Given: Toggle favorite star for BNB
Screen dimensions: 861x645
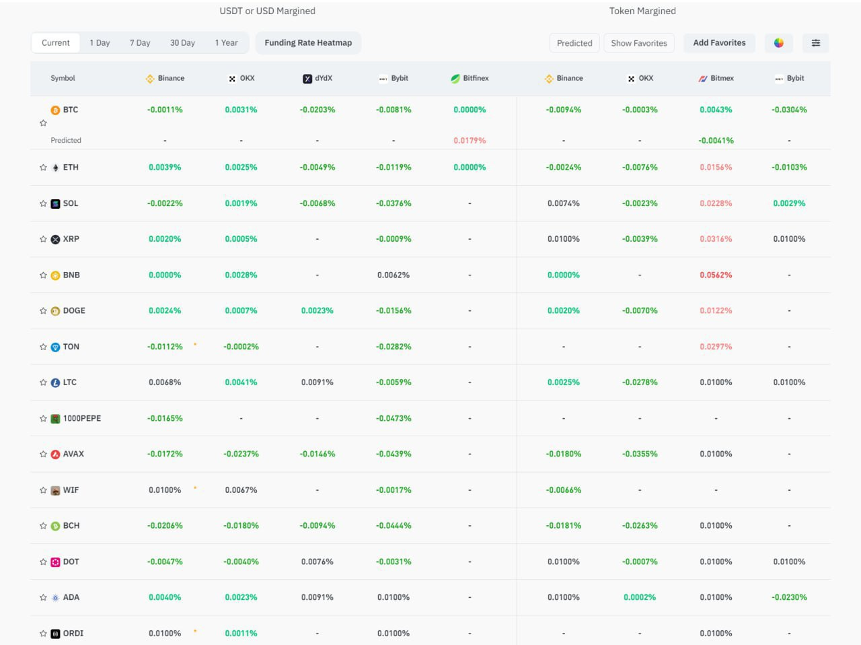Looking at the screenshot, I should (43, 275).
